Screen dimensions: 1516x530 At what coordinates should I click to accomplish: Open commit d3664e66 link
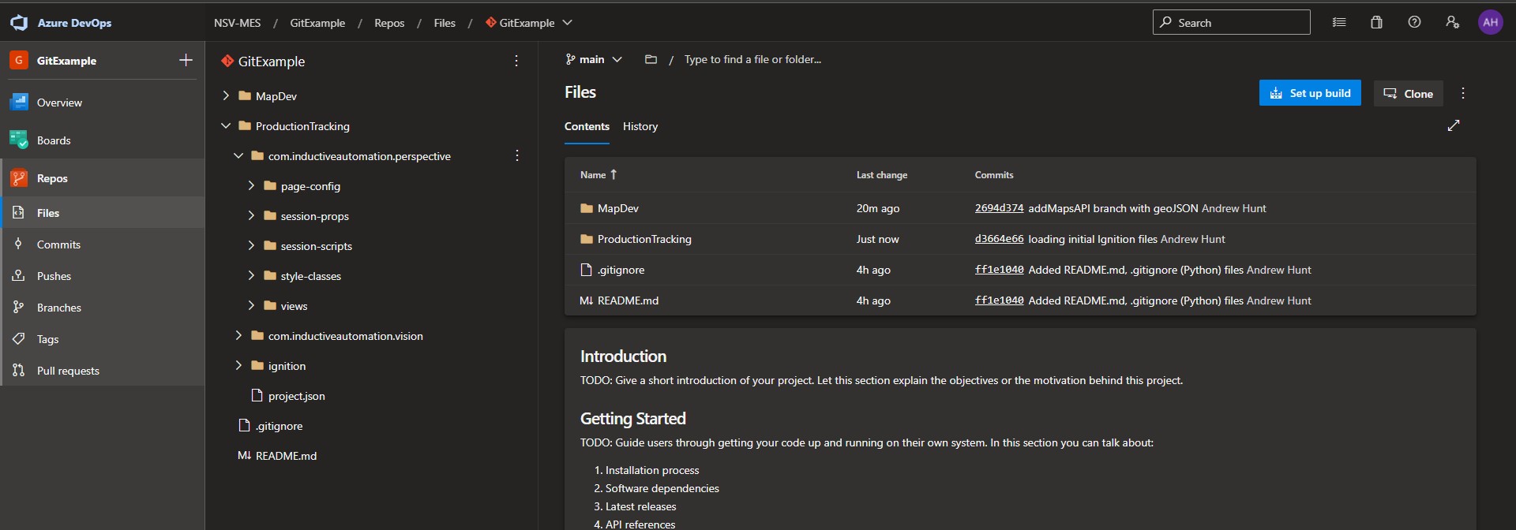tap(999, 239)
